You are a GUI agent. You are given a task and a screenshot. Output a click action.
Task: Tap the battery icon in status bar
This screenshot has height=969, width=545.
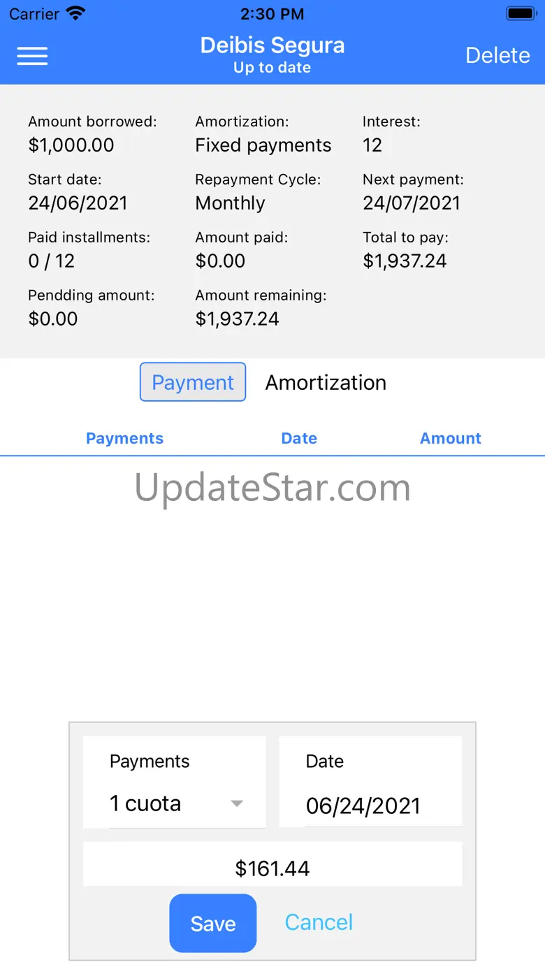click(521, 13)
